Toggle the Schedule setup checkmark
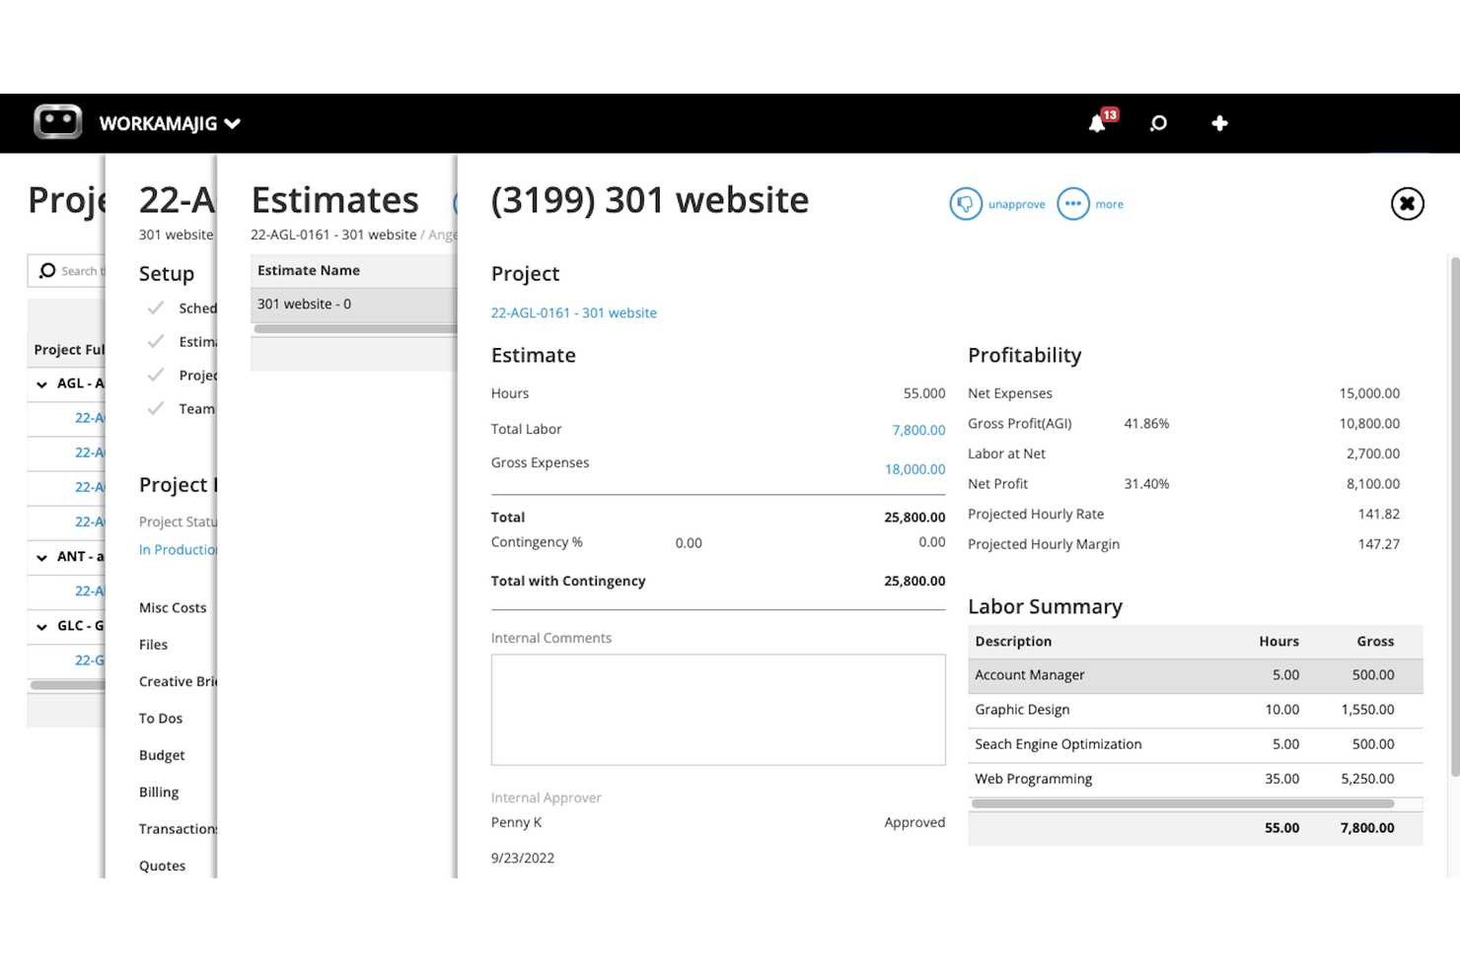 (156, 308)
